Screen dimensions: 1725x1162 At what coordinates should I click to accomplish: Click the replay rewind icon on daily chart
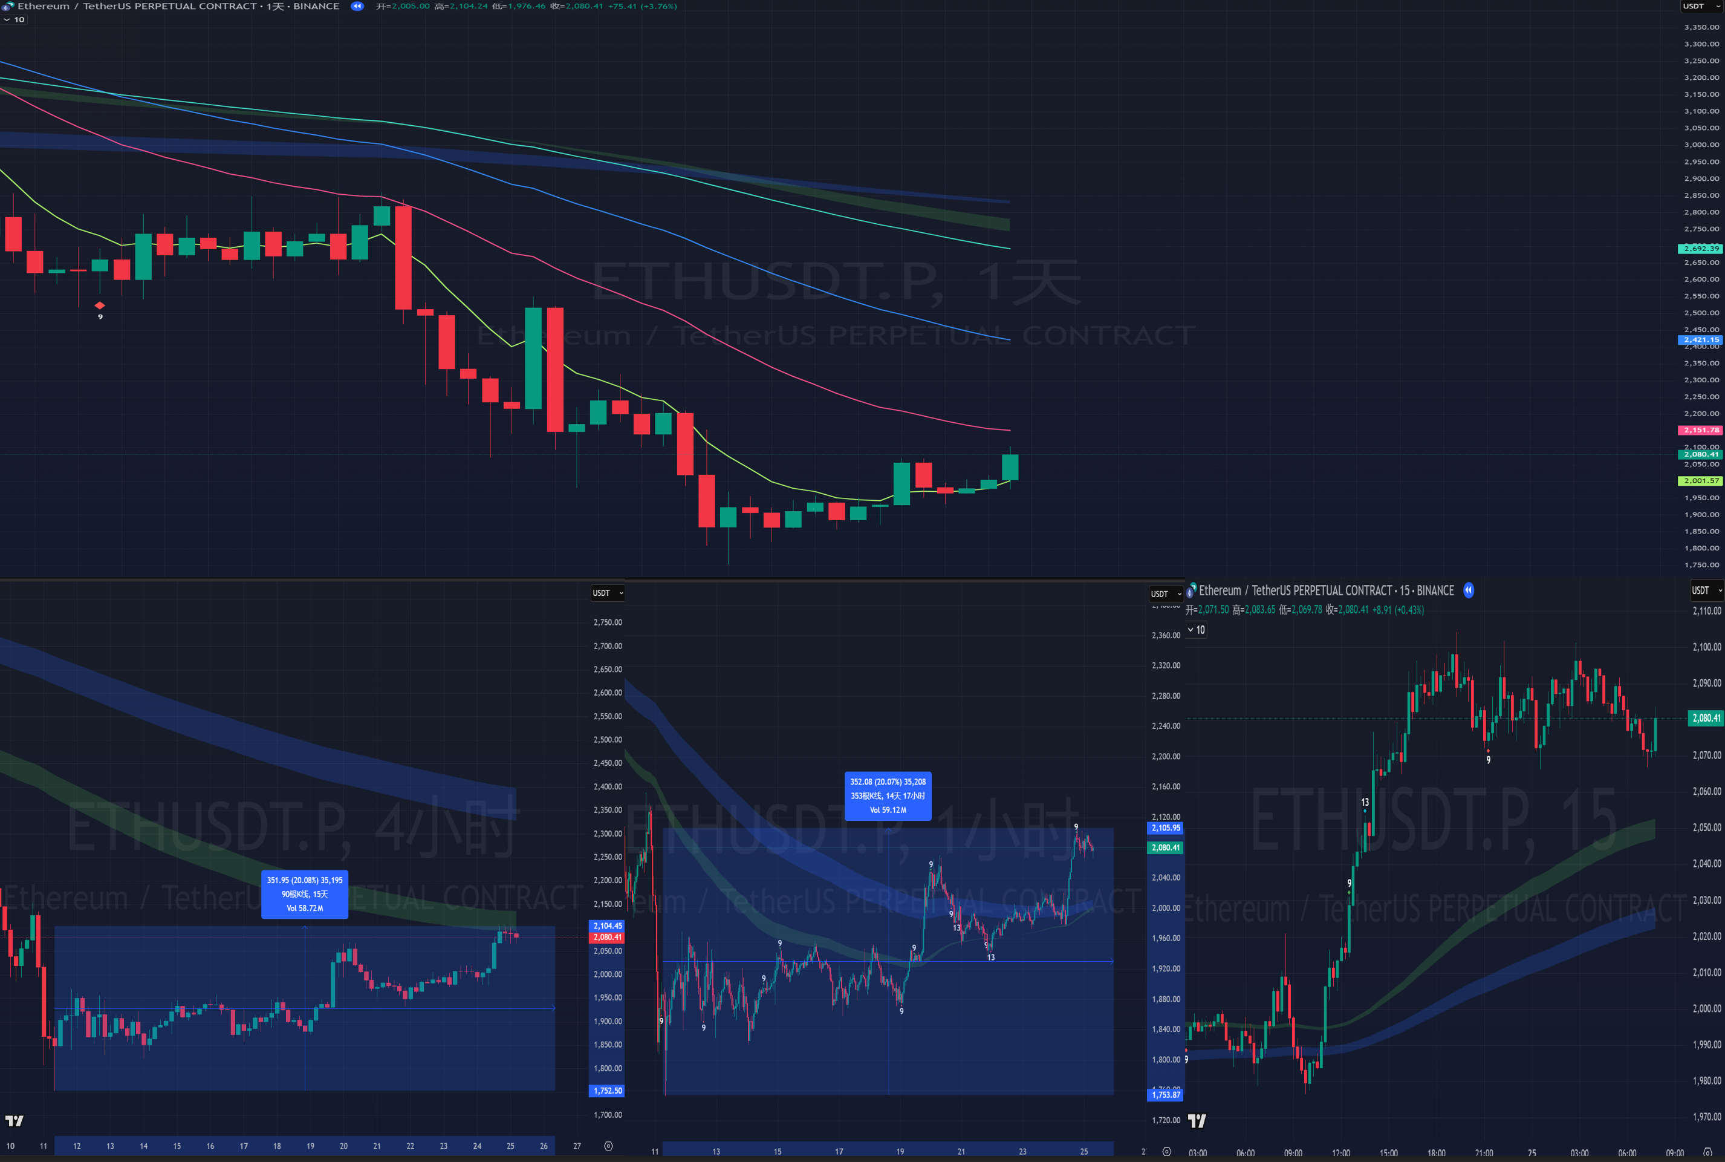pos(357,6)
